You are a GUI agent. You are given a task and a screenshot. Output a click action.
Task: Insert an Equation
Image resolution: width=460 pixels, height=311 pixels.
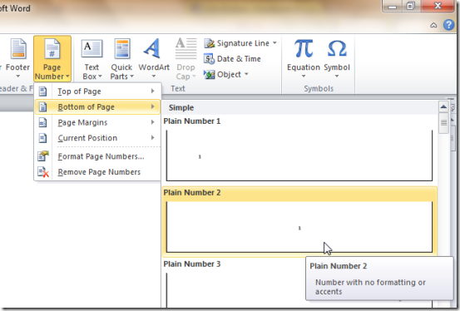(x=304, y=58)
